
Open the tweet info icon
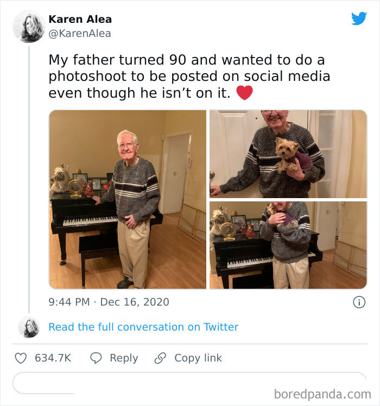pyautogui.click(x=359, y=302)
